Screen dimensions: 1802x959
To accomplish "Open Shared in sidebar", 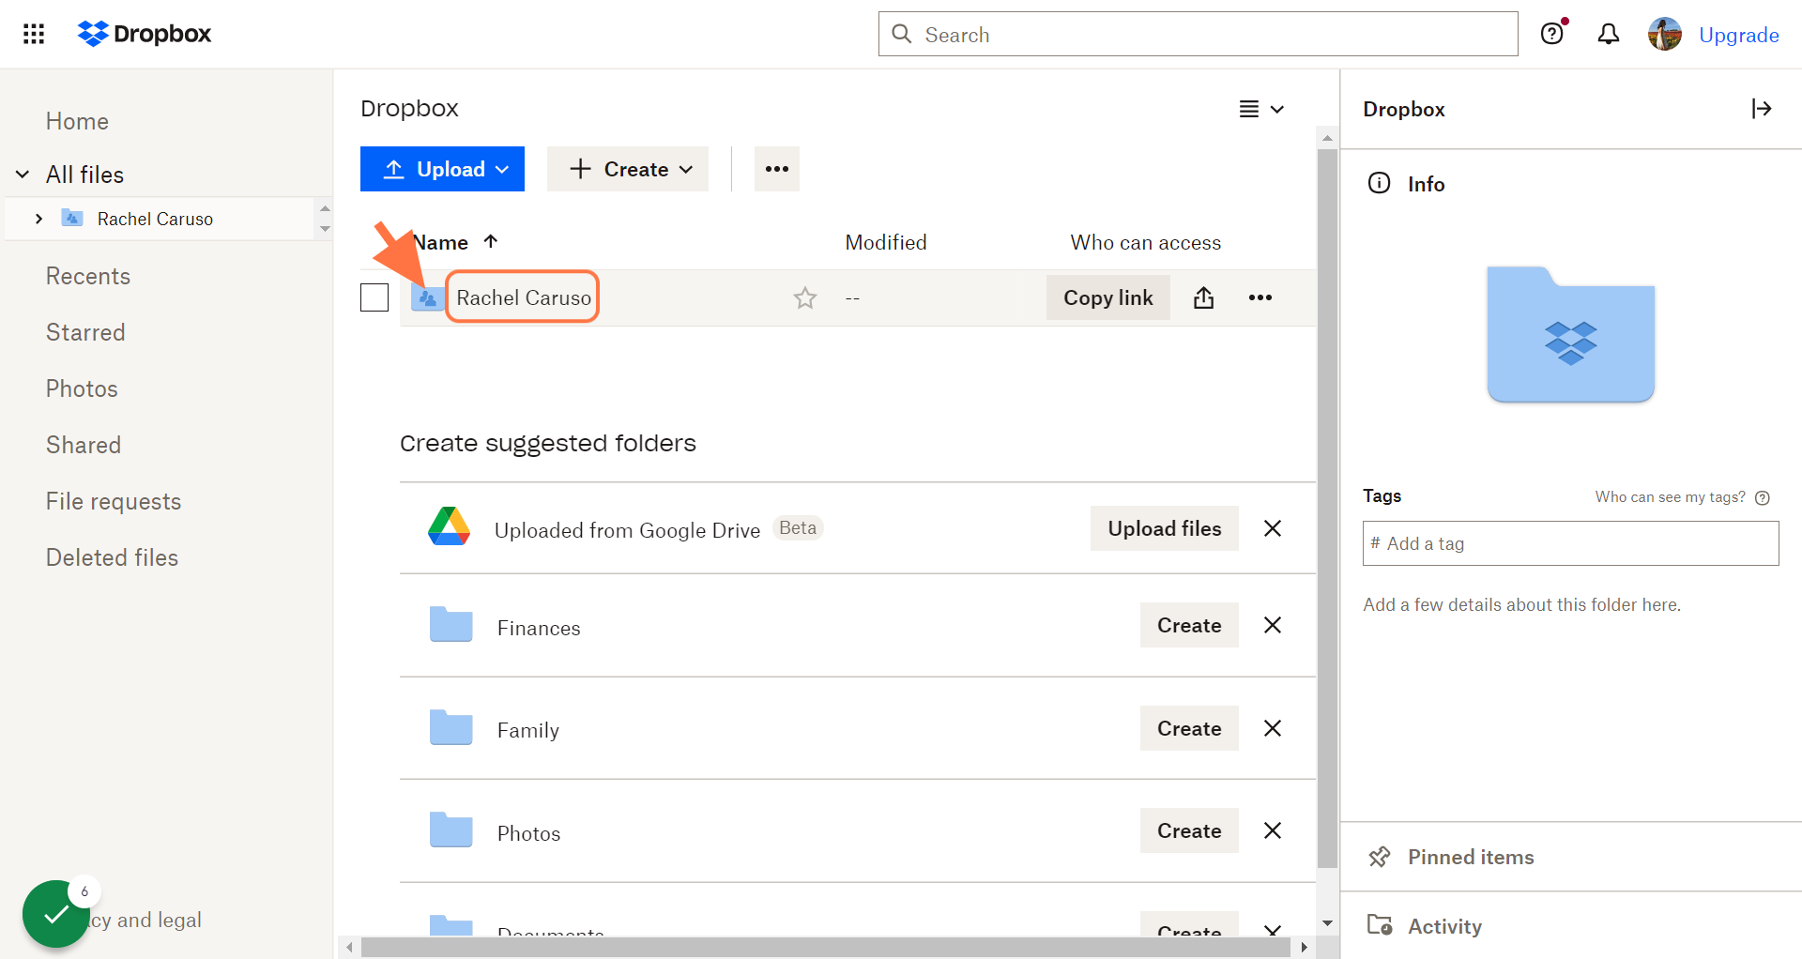I will (x=84, y=445).
